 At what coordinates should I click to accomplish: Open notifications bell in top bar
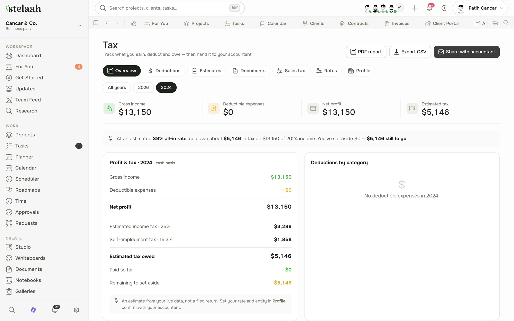point(429,8)
